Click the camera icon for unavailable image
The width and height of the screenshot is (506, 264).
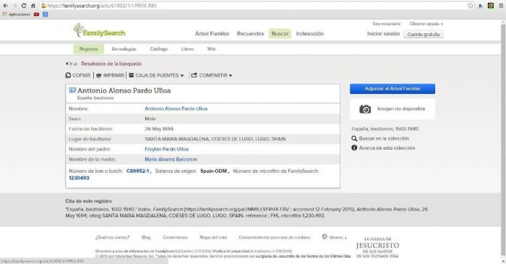coord(365,109)
